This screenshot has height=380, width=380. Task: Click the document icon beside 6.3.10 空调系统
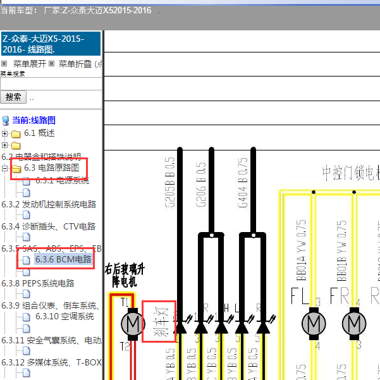tap(27, 317)
